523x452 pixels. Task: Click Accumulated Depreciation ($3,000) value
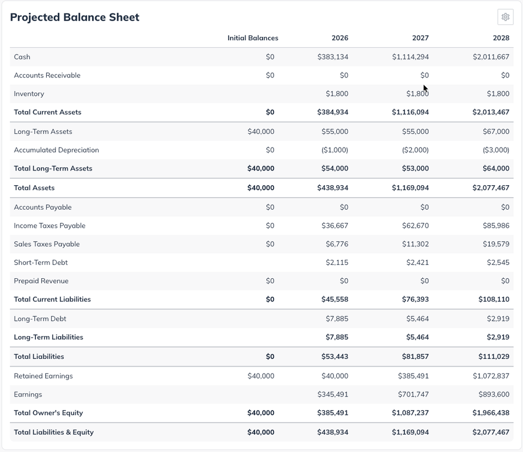point(496,150)
